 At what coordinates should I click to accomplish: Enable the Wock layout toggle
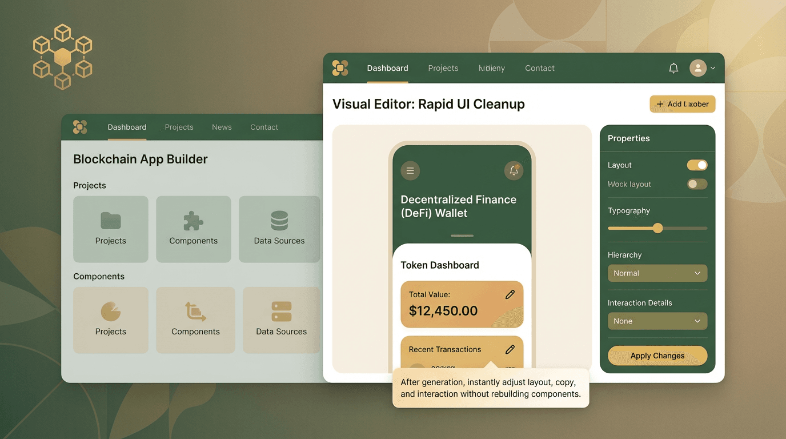coord(697,184)
